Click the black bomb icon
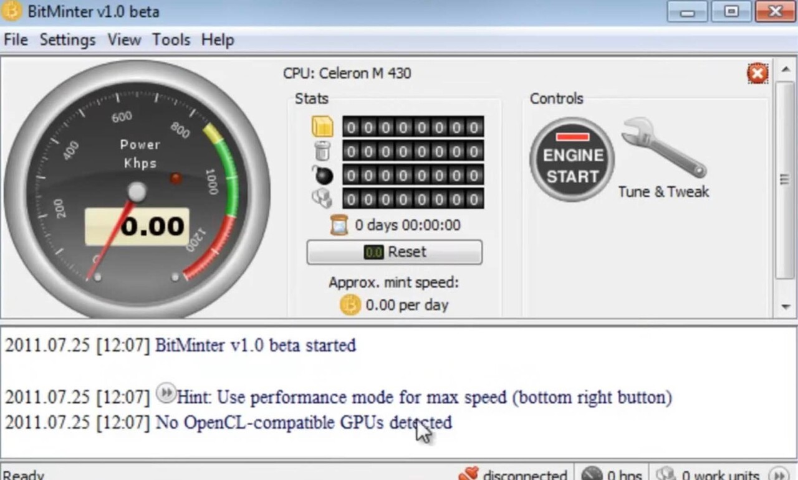 click(x=322, y=175)
